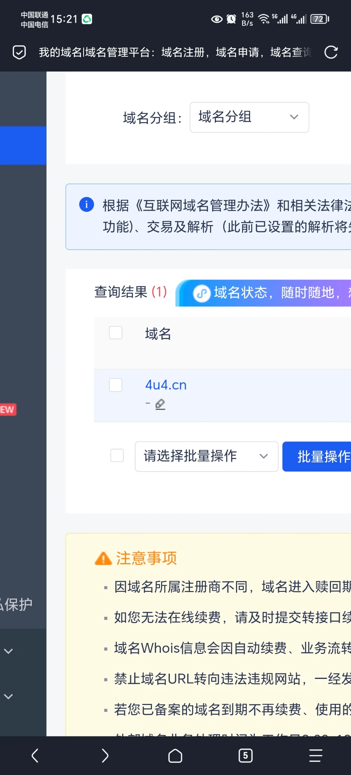Go back with browser back arrow
The height and width of the screenshot is (775, 351).
(x=35, y=755)
